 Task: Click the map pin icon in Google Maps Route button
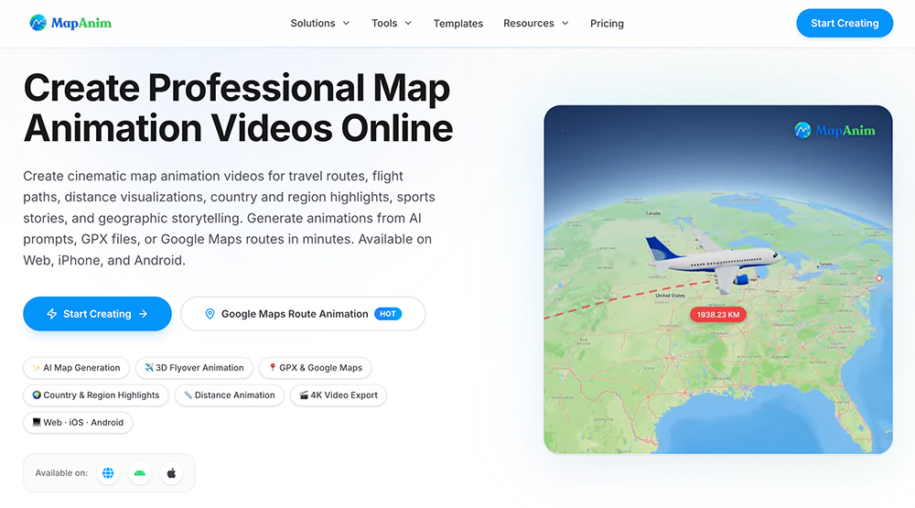[210, 314]
